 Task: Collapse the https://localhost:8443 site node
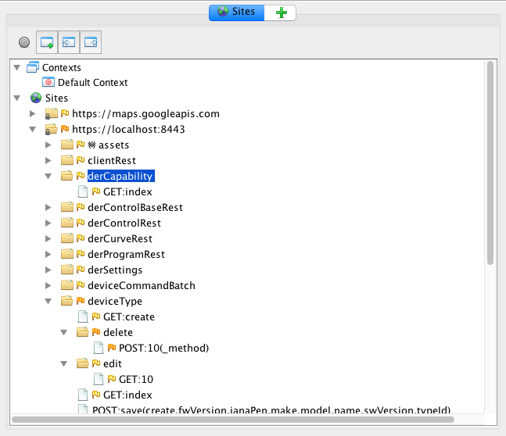tap(33, 130)
